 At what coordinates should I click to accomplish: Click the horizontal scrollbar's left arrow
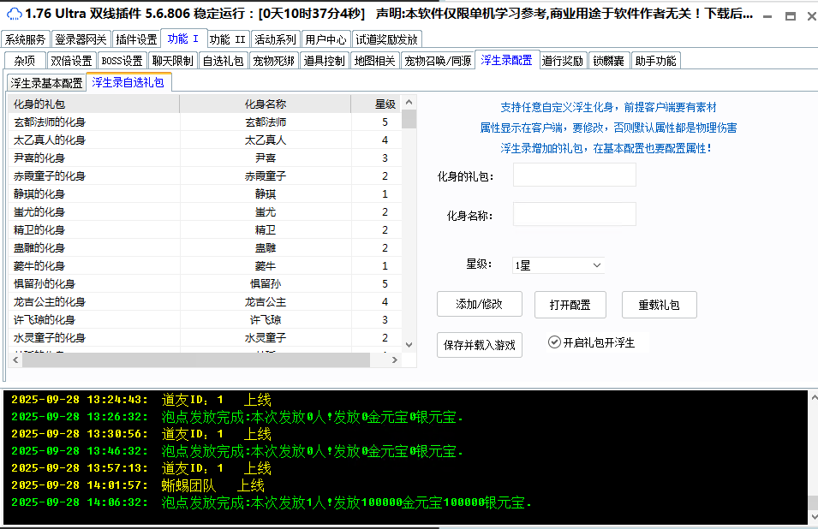coord(15,360)
